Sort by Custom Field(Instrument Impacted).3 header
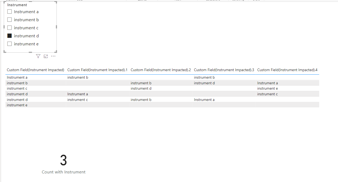Image resolution: width=338 pixels, height=182 pixels. tap(224, 70)
